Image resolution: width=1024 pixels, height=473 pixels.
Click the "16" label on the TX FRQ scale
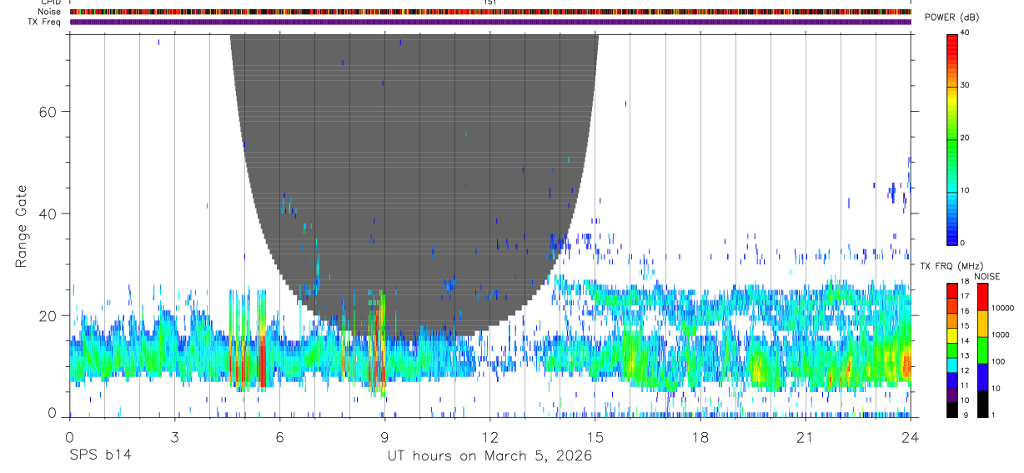[965, 312]
